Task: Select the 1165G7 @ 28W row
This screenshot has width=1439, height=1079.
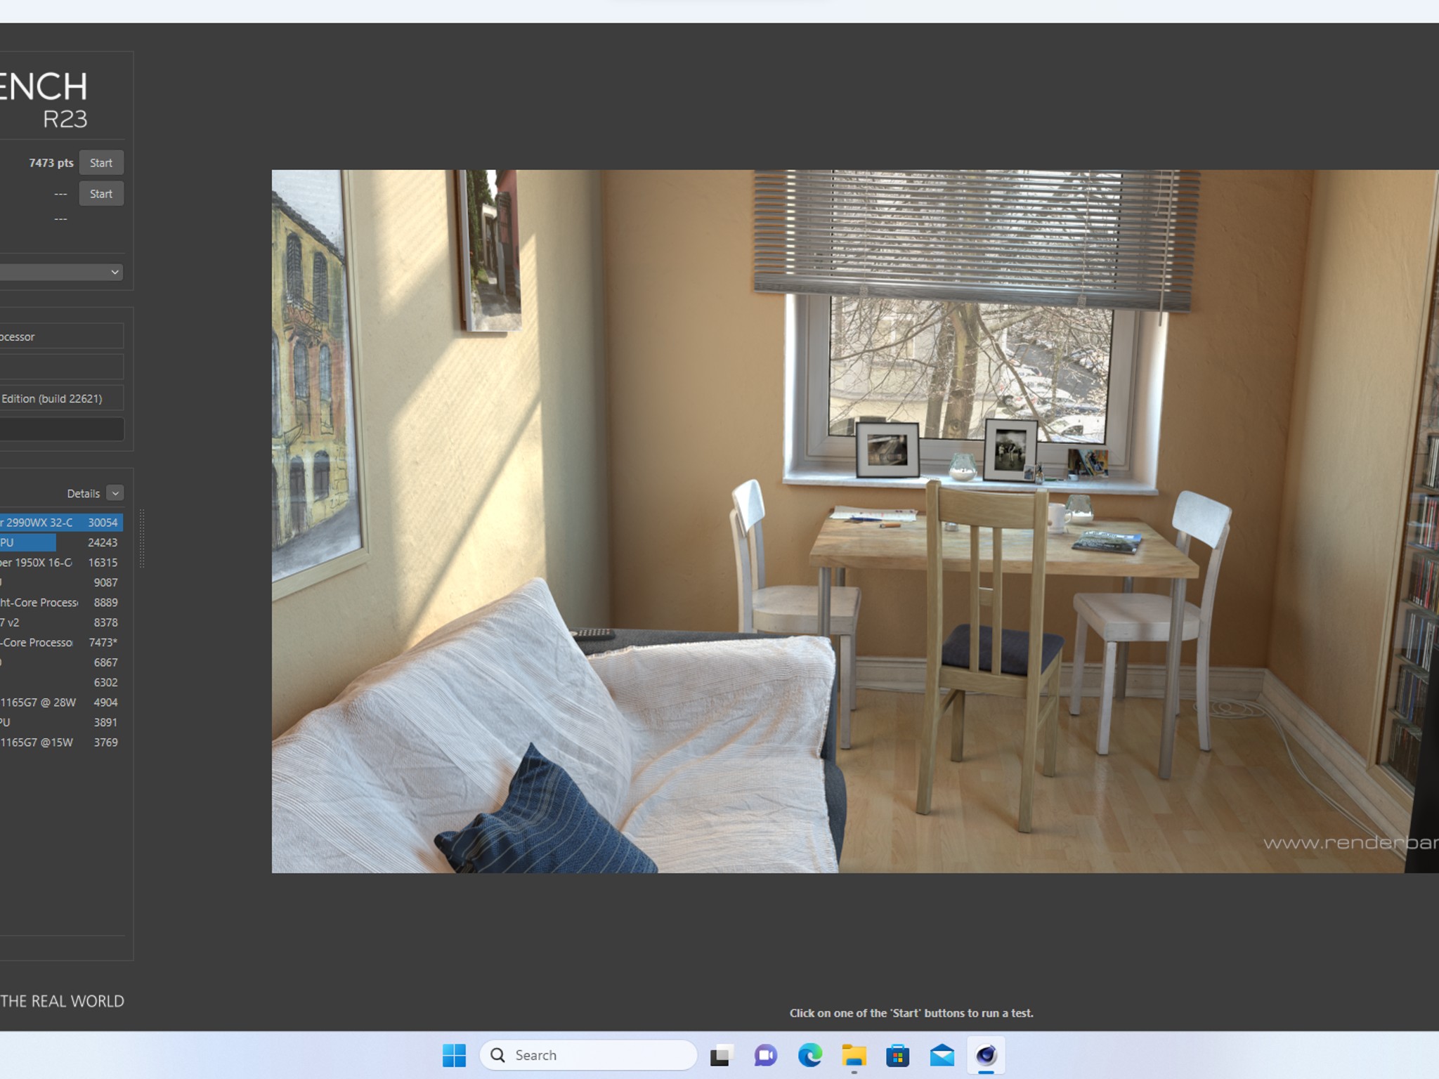Action: tap(61, 702)
